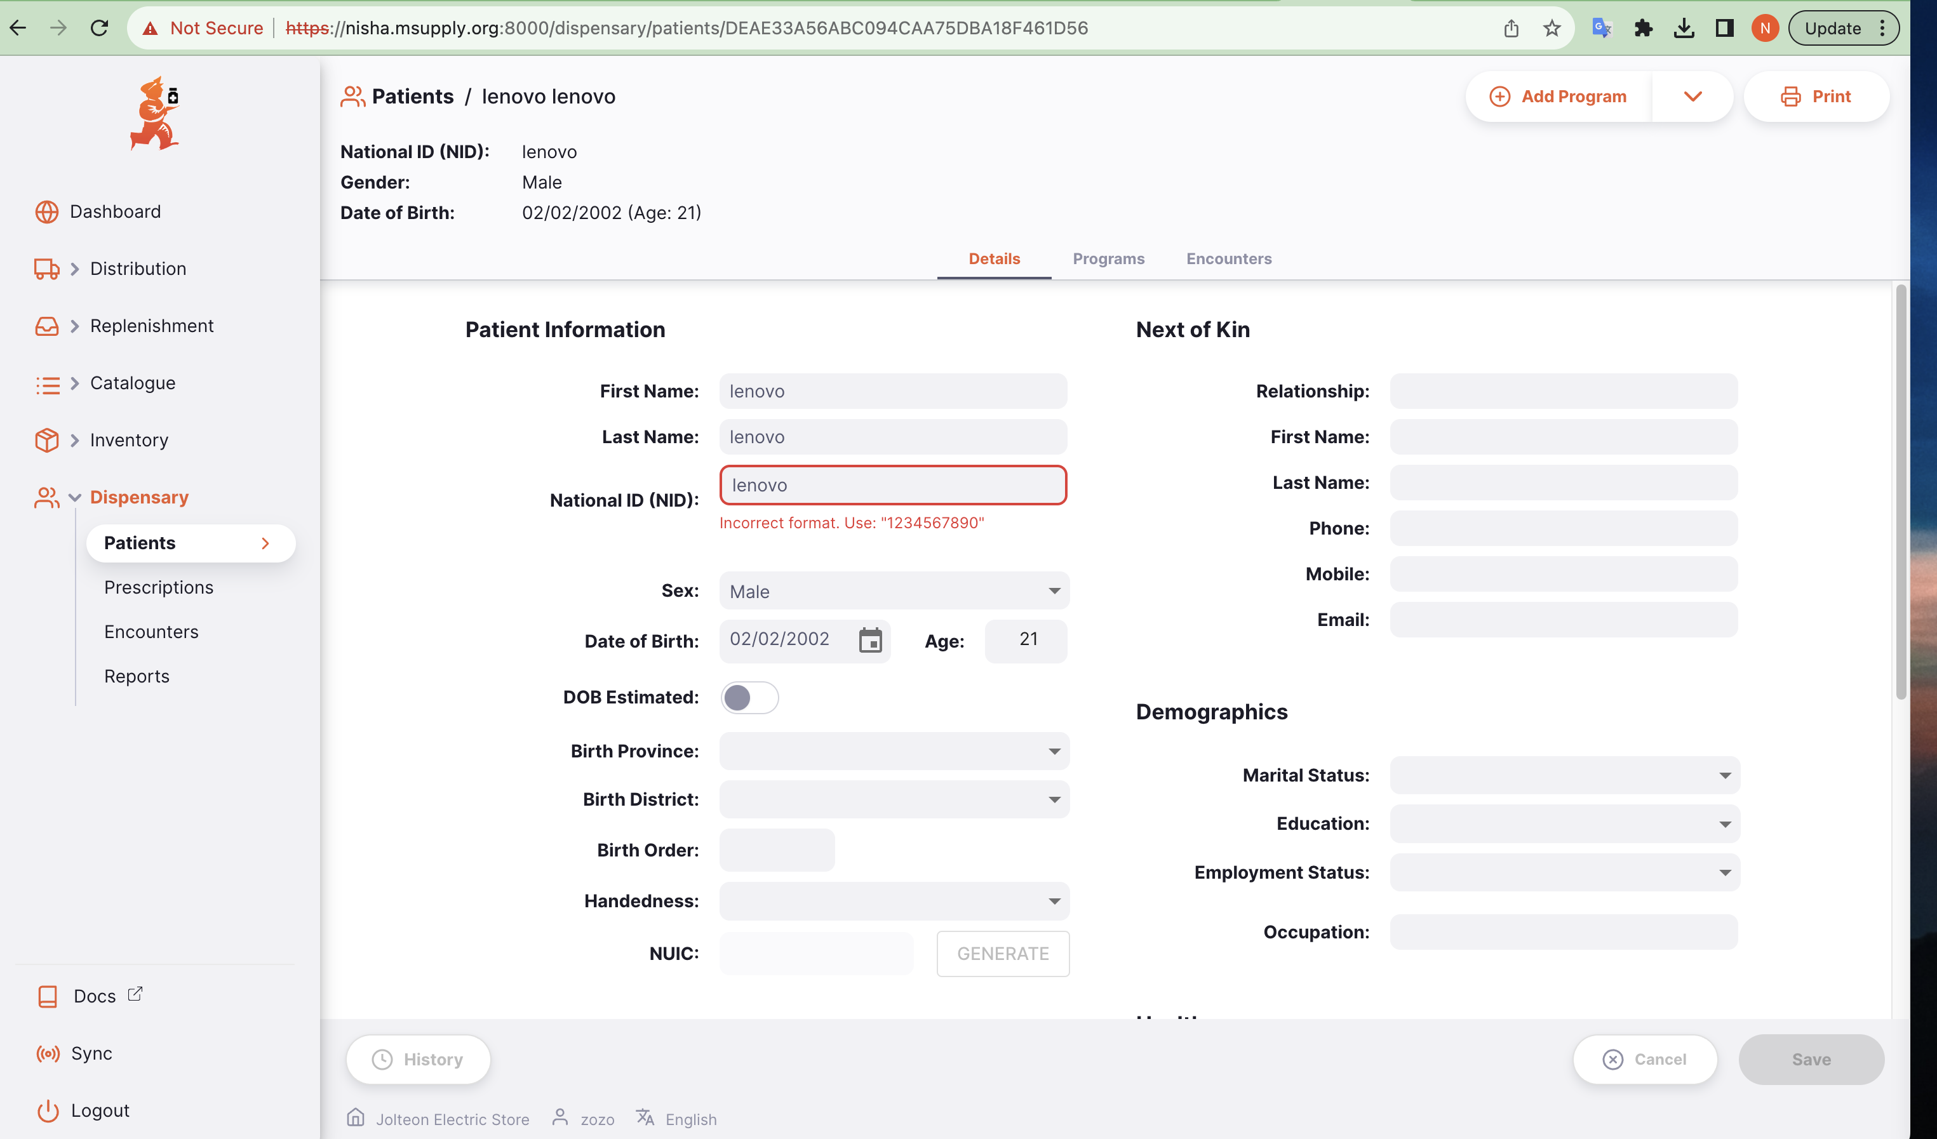Open the Catalogue list icon
The width and height of the screenshot is (1937, 1139).
coord(46,383)
